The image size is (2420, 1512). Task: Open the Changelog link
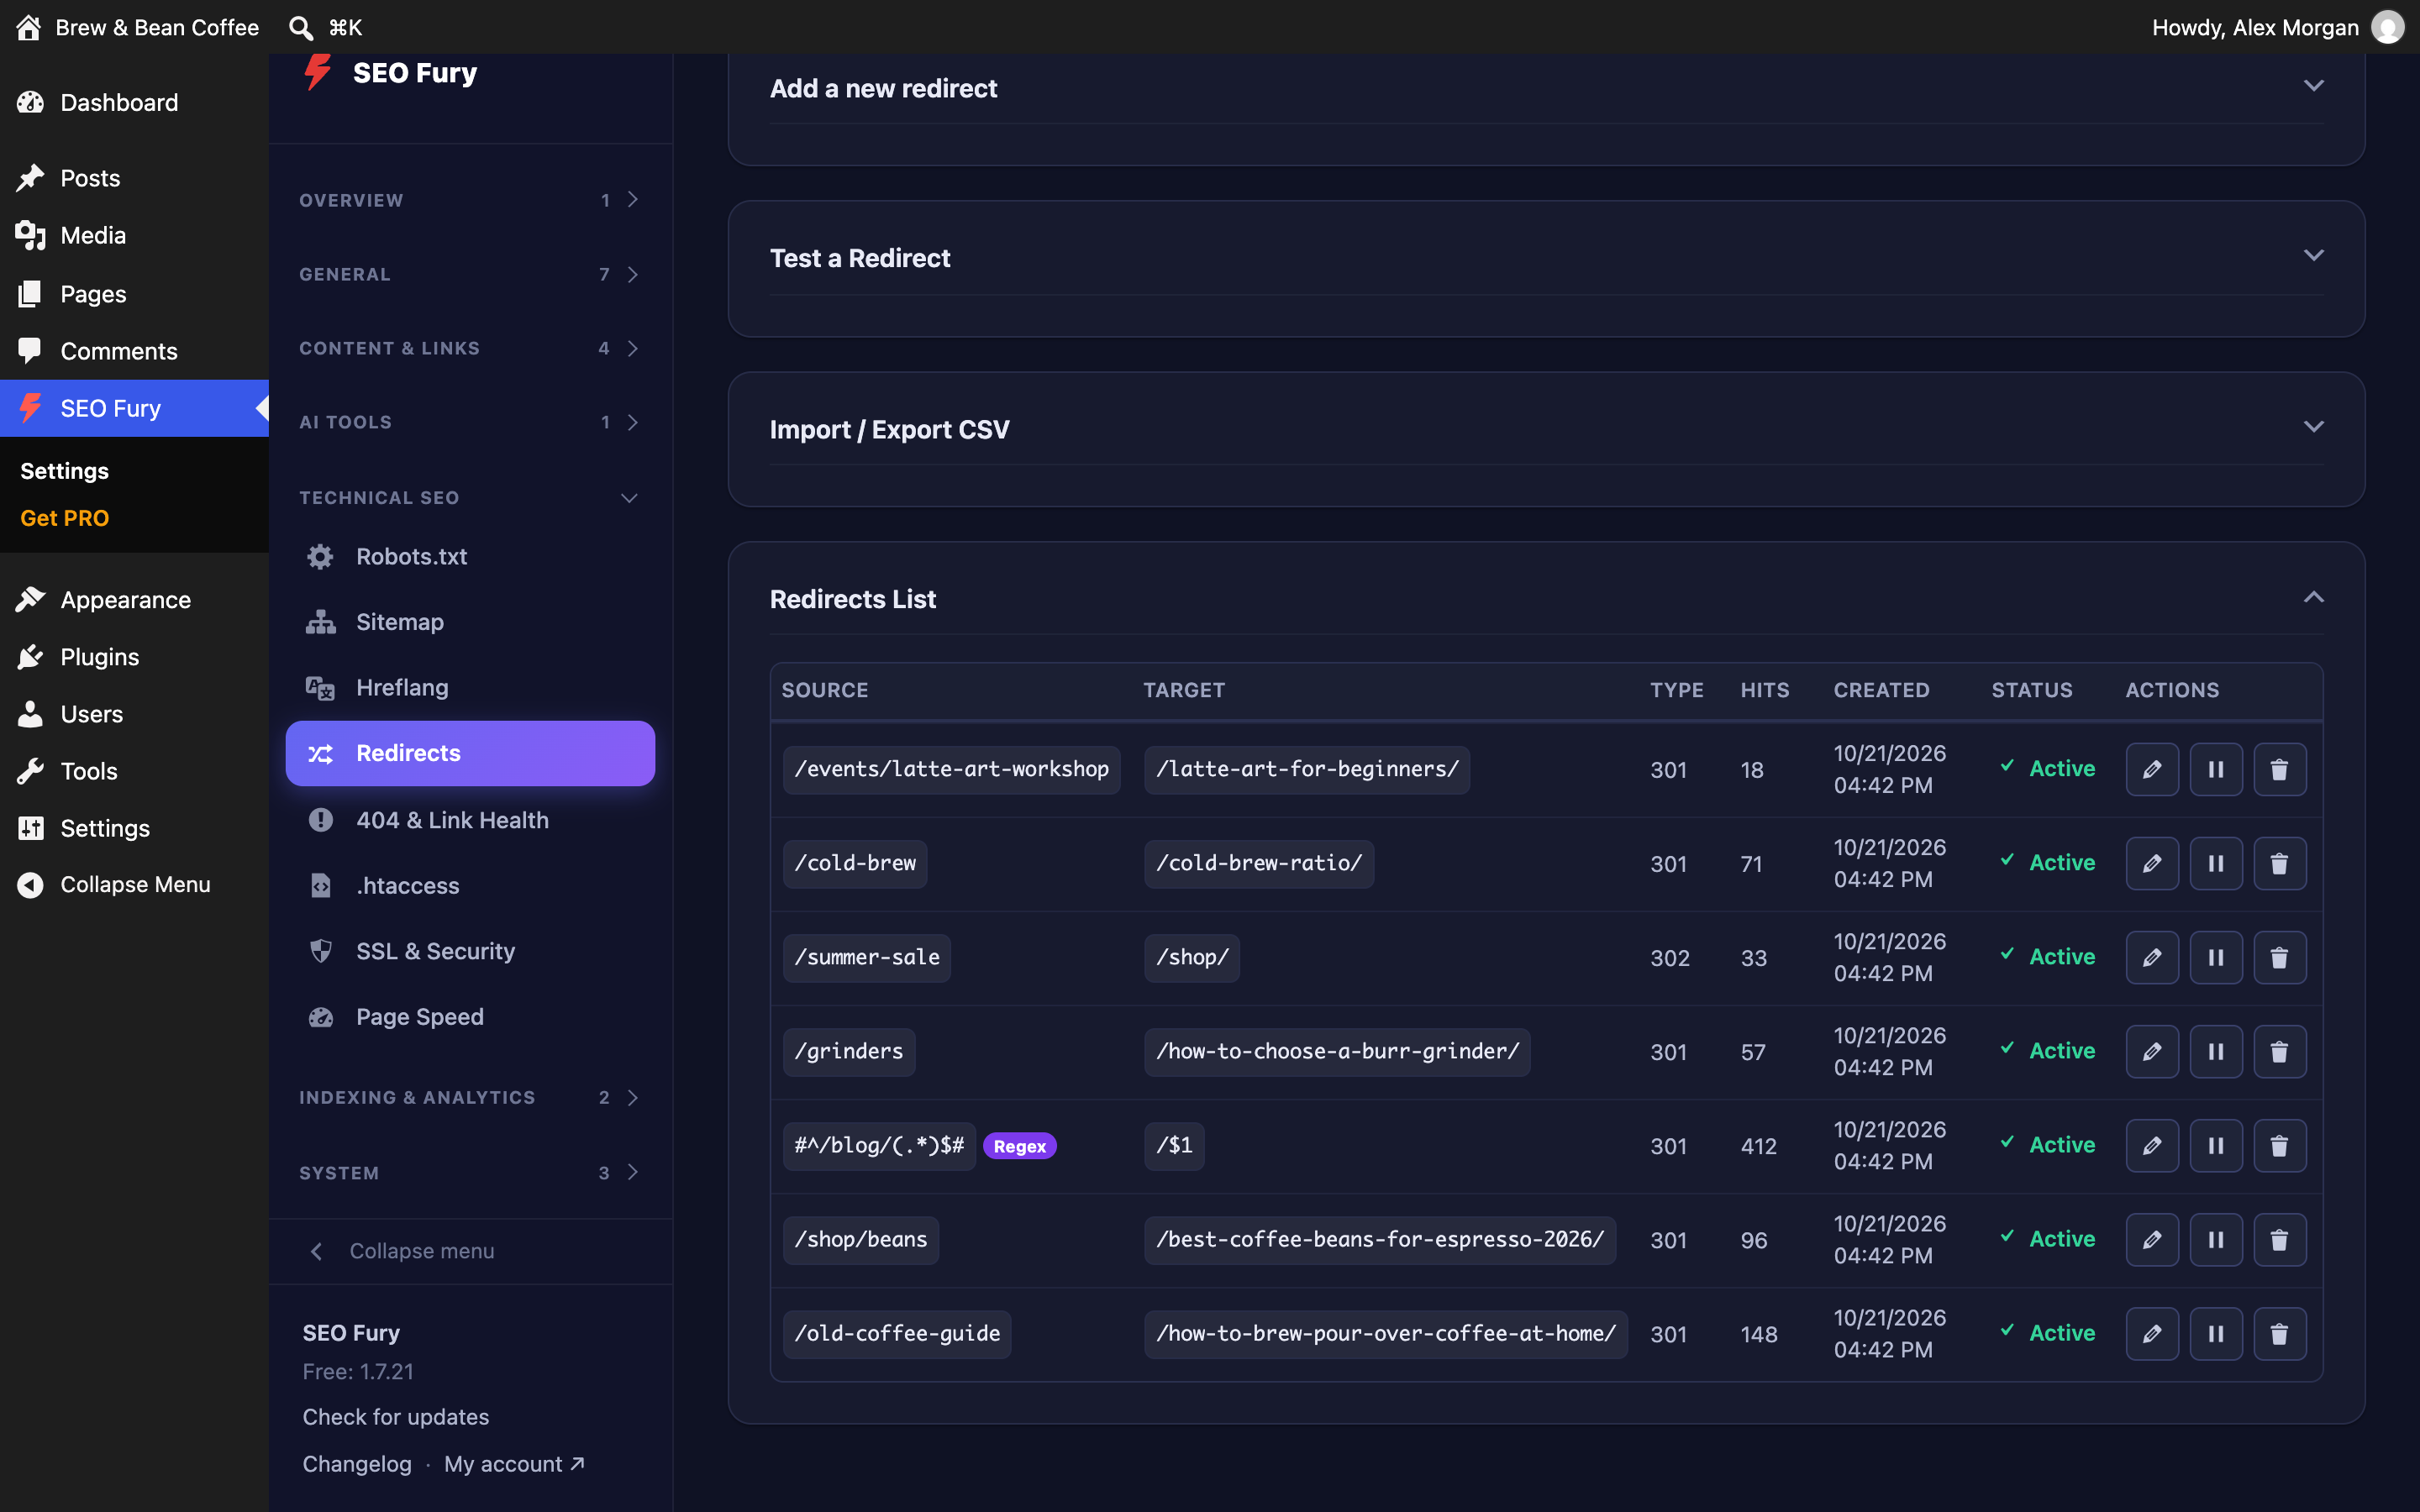pos(357,1464)
